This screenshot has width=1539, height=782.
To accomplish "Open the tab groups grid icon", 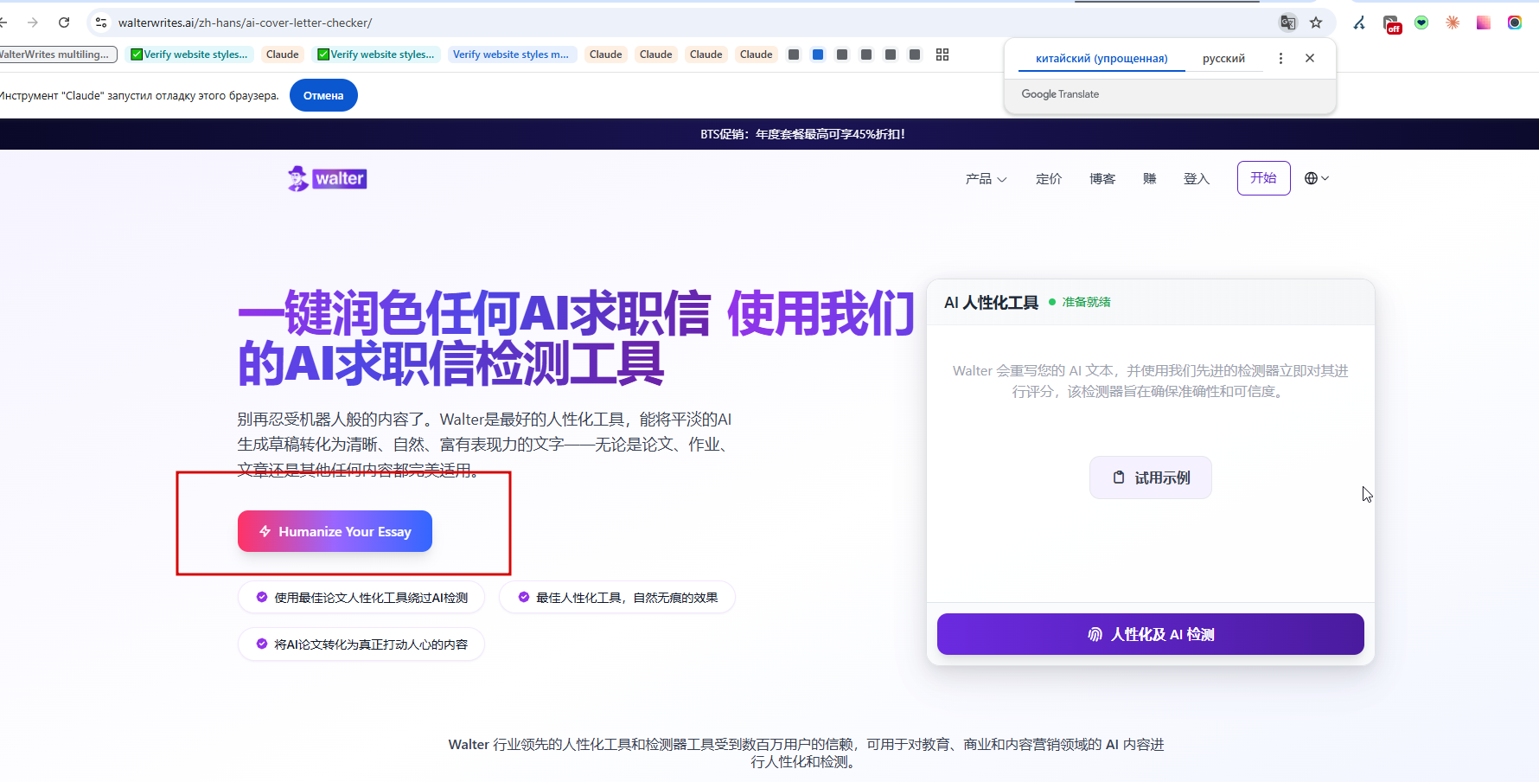I will pyautogui.click(x=942, y=54).
